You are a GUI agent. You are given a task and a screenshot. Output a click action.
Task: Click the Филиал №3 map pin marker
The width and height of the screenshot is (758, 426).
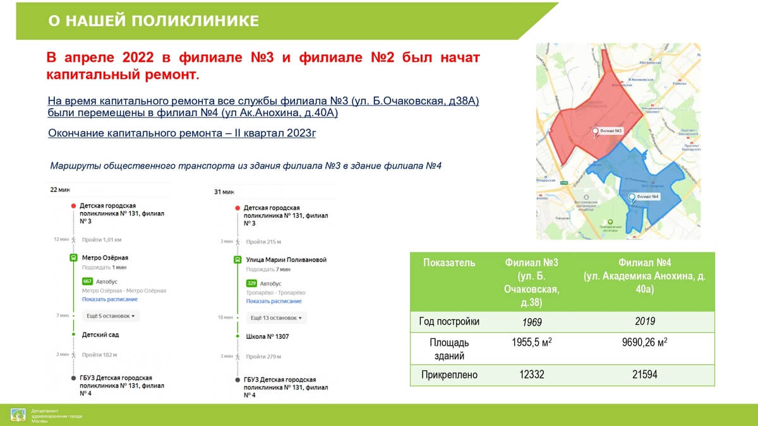(594, 131)
